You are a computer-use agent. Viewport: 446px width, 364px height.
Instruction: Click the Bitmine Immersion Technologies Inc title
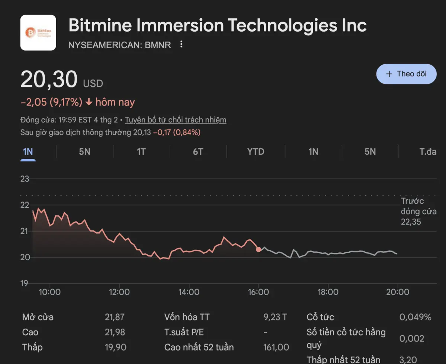[x=218, y=25]
